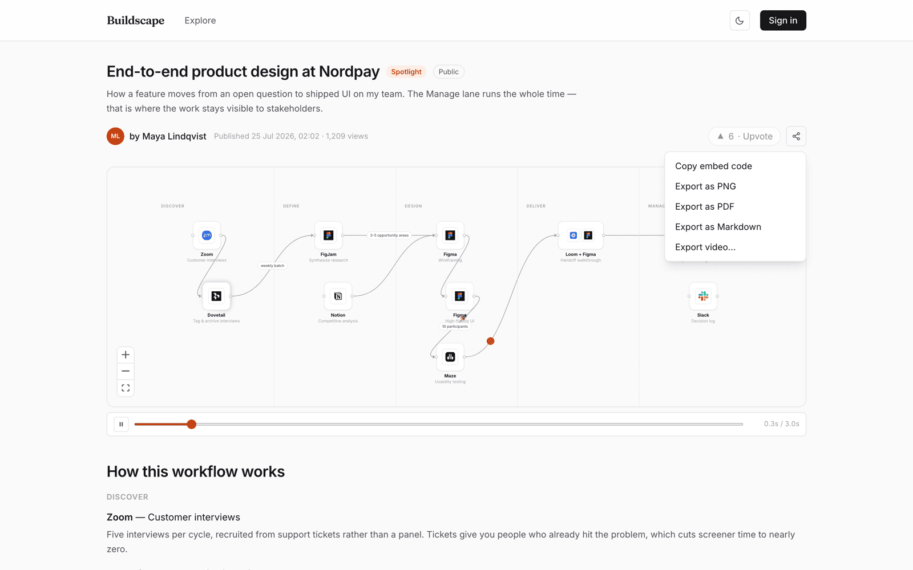Select the Maze usability testing node
Image resolution: width=913 pixels, height=570 pixels.
click(x=450, y=357)
